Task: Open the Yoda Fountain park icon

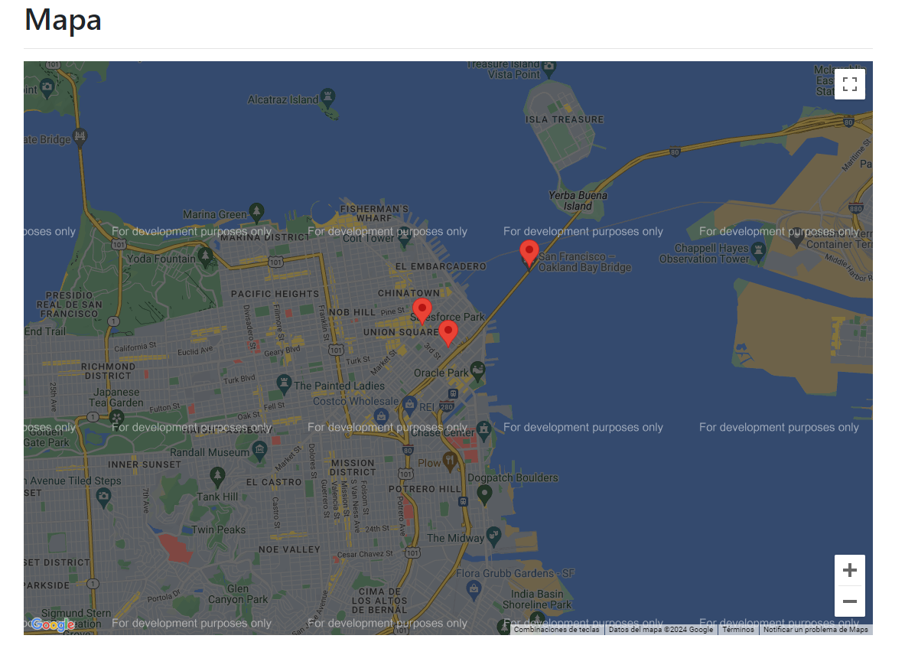Action: click(205, 256)
